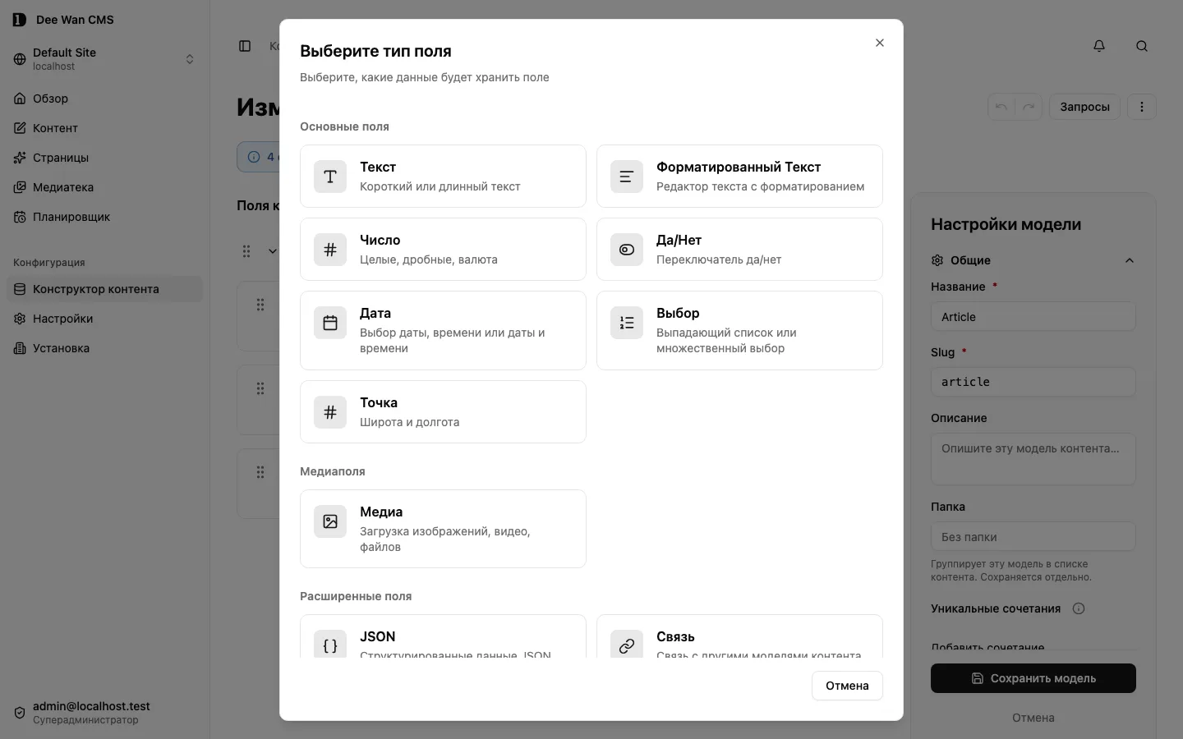Collapse the Общие settings section
Viewport: 1183px width, 739px height.
(1130, 260)
